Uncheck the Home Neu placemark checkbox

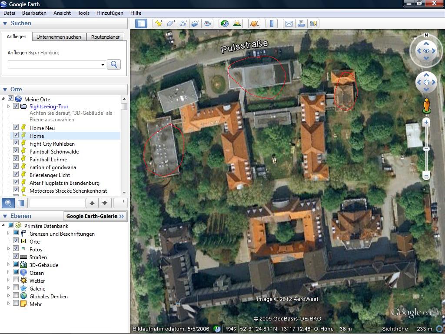[x=16, y=127]
